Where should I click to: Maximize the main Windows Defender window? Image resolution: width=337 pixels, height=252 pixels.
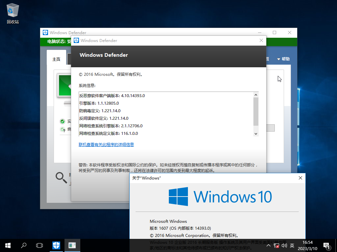click(x=274, y=32)
